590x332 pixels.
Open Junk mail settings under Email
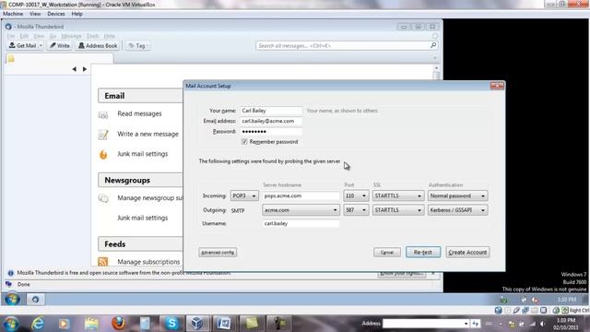point(142,154)
